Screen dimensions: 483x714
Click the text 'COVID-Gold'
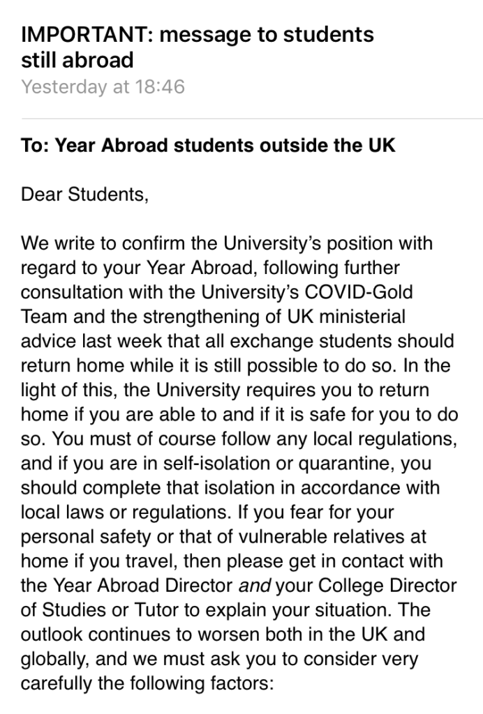[359, 292]
